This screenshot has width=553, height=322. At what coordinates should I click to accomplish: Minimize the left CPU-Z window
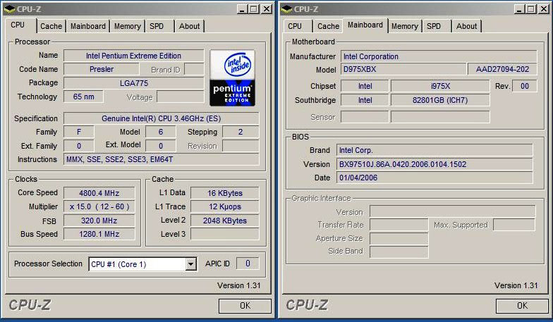tap(241, 9)
